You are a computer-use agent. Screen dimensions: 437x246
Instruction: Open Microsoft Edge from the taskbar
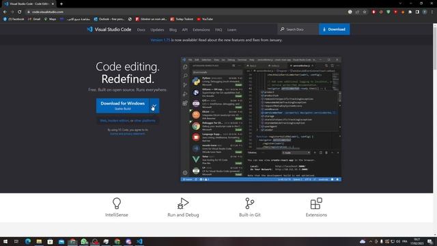pyautogui.click(x=27, y=241)
